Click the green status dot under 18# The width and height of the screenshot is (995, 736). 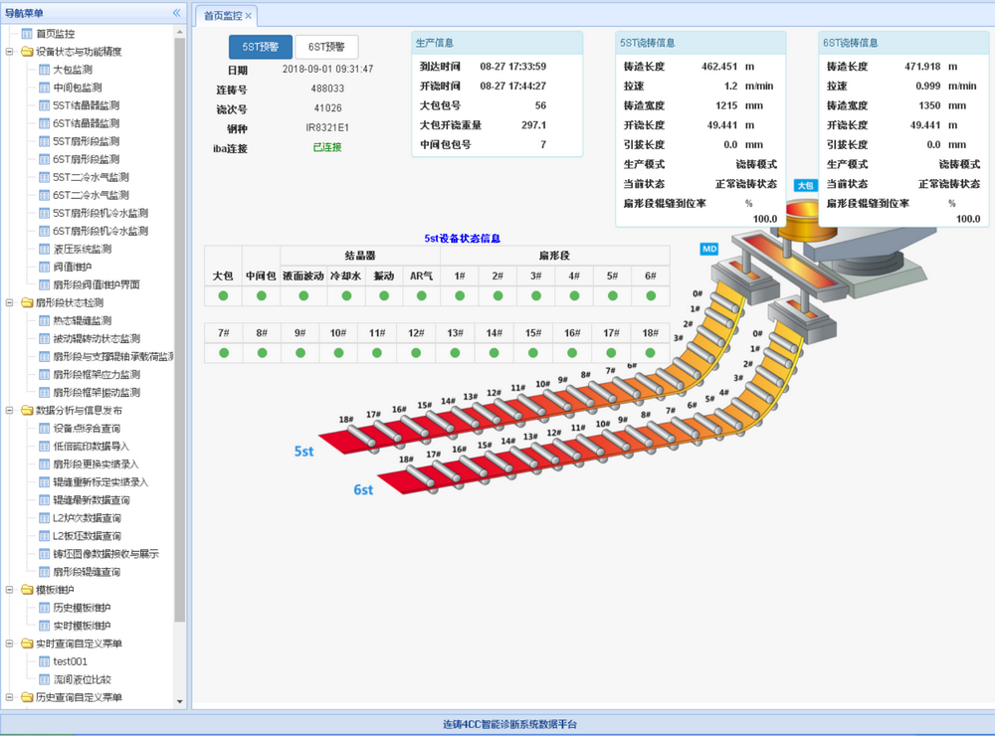[x=651, y=353]
